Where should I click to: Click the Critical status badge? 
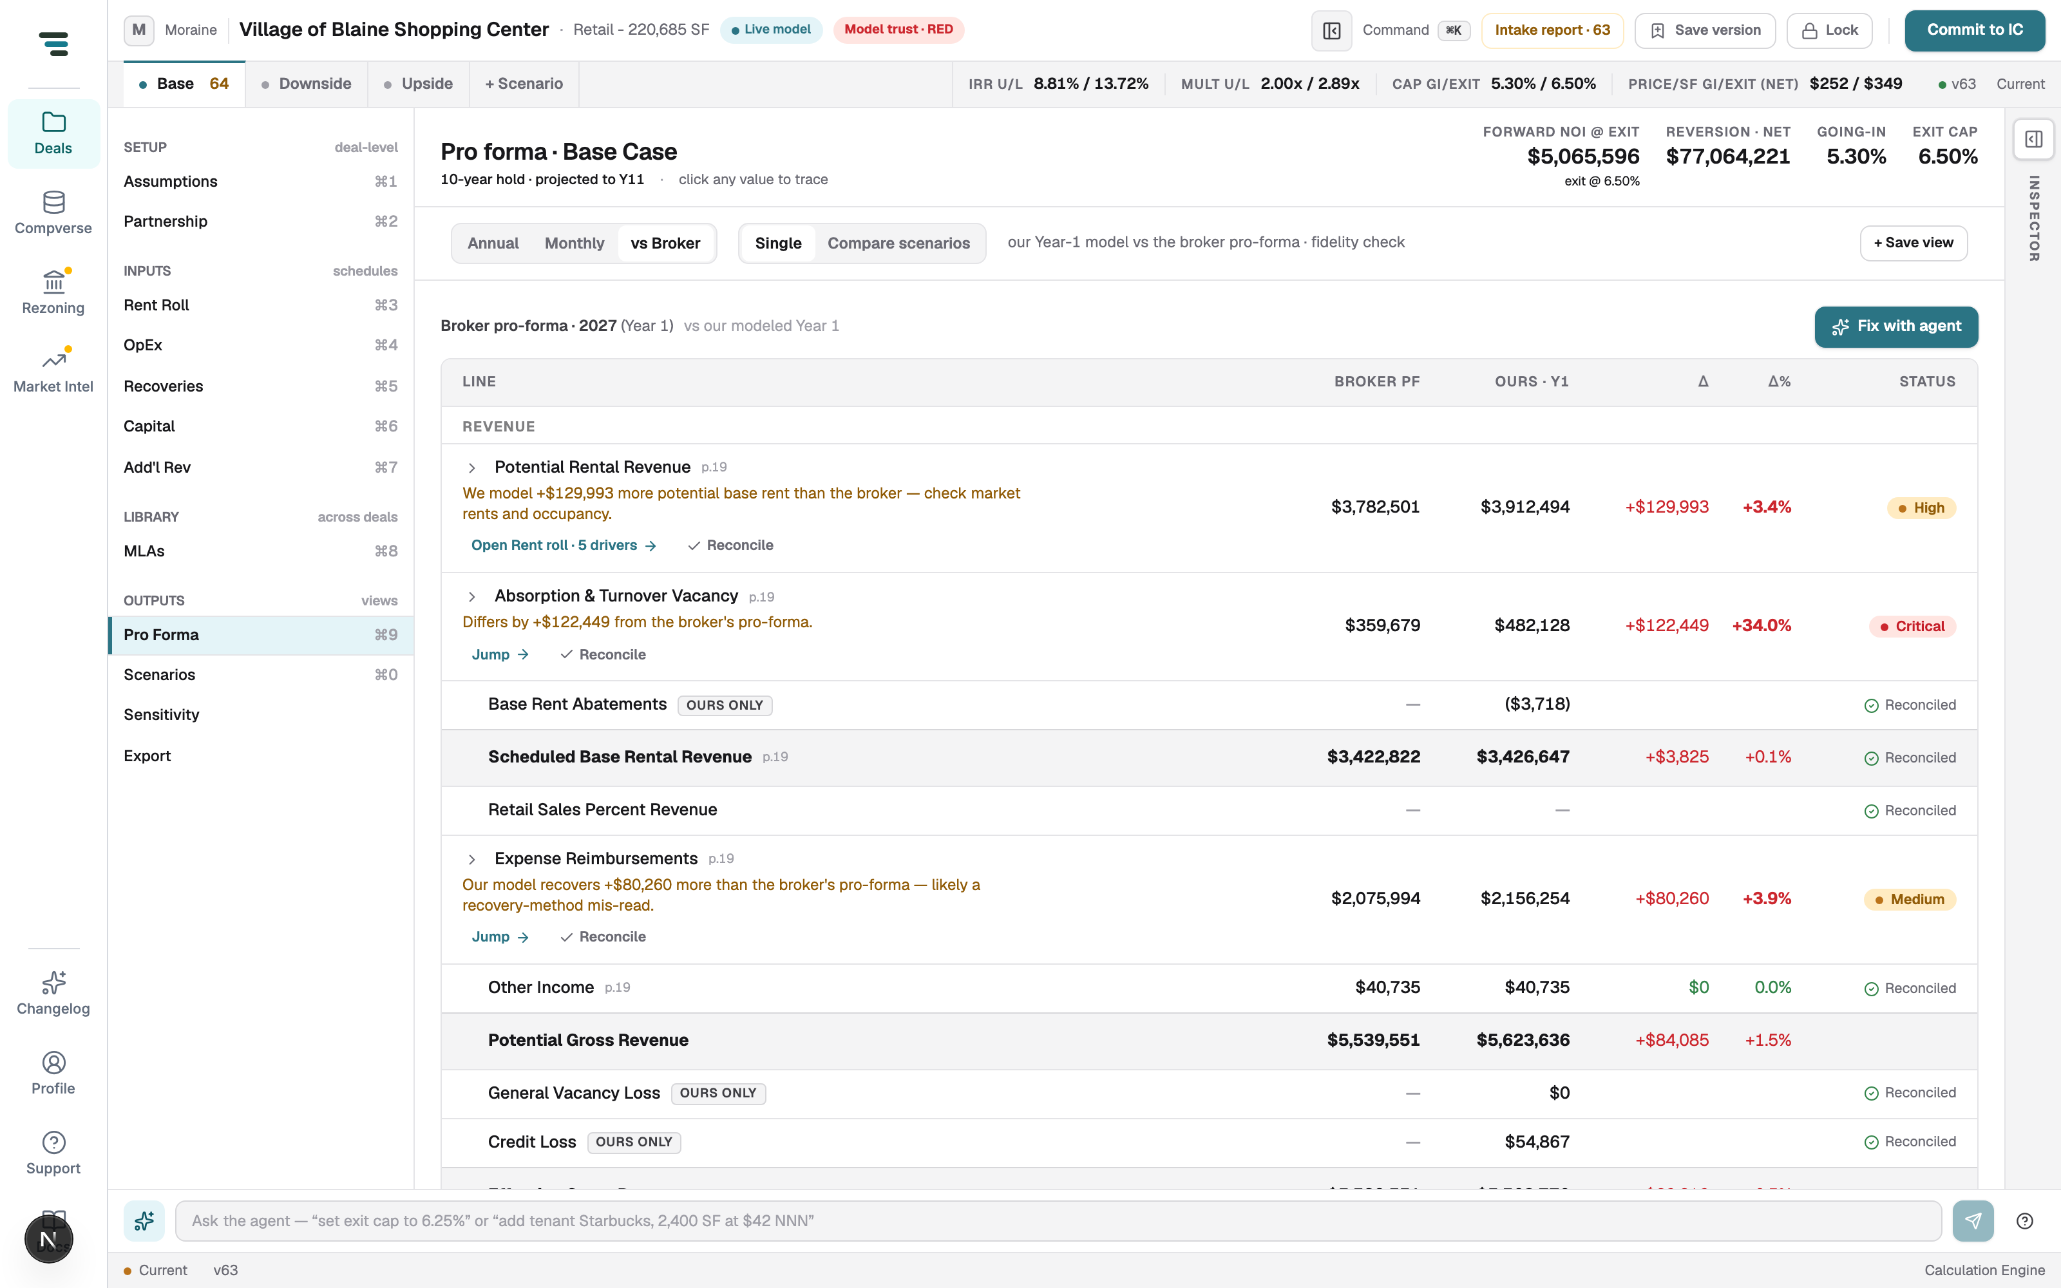point(1912,626)
